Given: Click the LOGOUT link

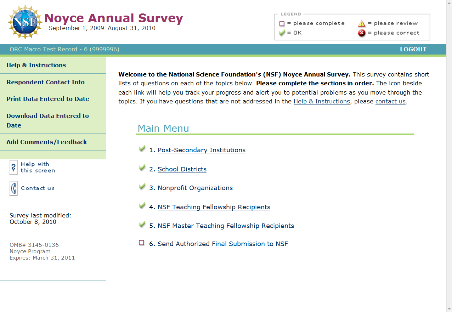Looking at the screenshot, I should point(413,50).
